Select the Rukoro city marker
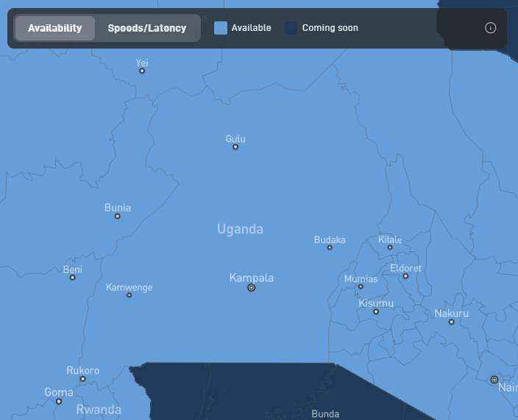The width and height of the screenshot is (518, 420). [x=83, y=379]
